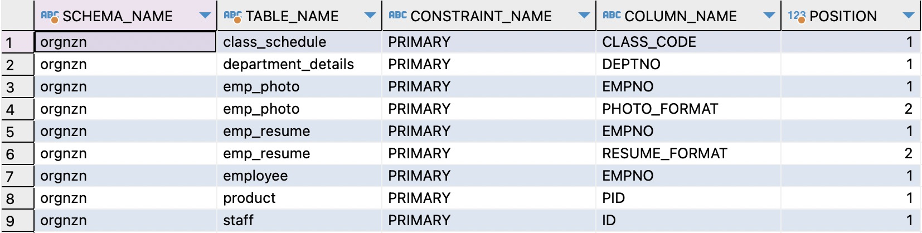Viewport: 922px width, 233px height.
Task: Select the top-left grid corner cell
Action: click(x=17, y=16)
